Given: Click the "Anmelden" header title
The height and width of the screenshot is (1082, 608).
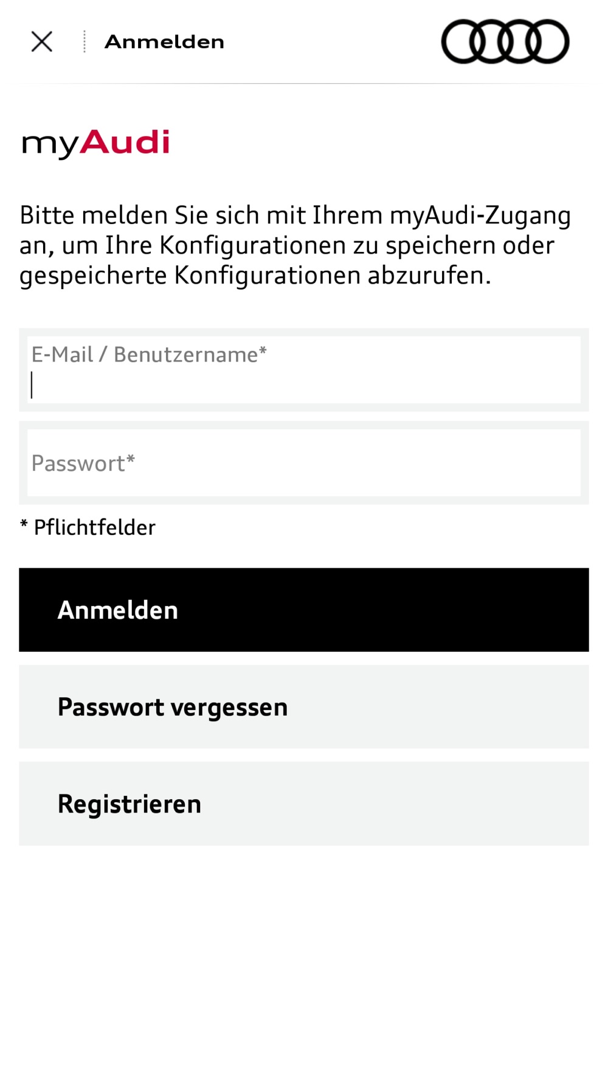Looking at the screenshot, I should pyautogui.click(x=164, y=42).
